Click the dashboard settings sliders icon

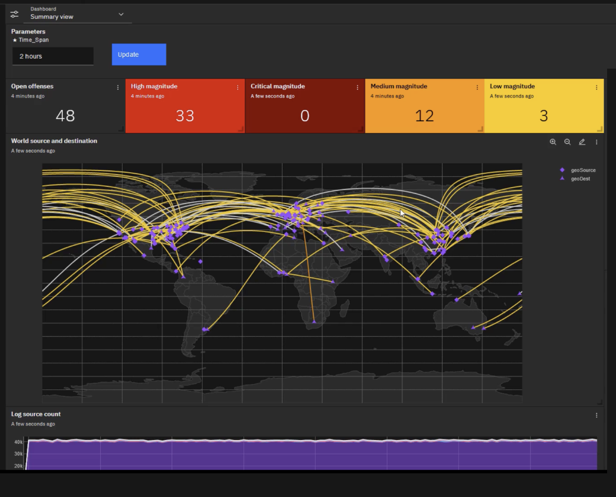click(x=15, y=14)
